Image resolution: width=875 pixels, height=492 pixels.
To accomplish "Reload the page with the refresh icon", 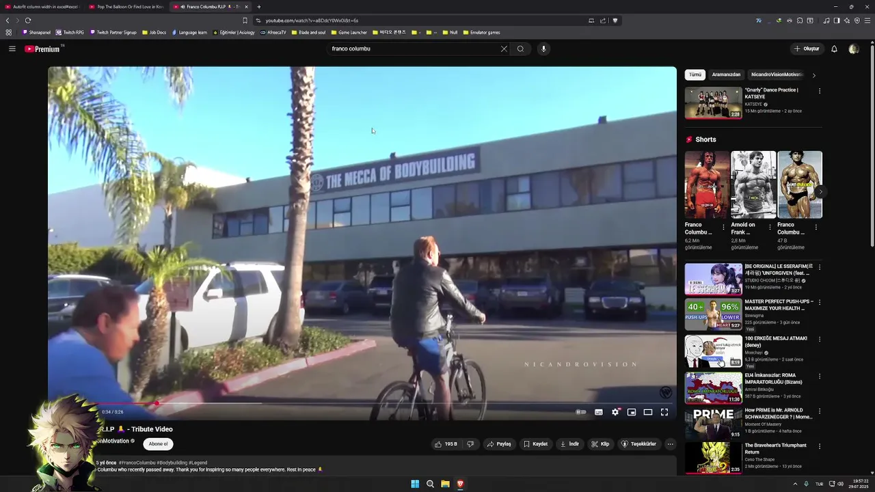I will pos(28,20).
